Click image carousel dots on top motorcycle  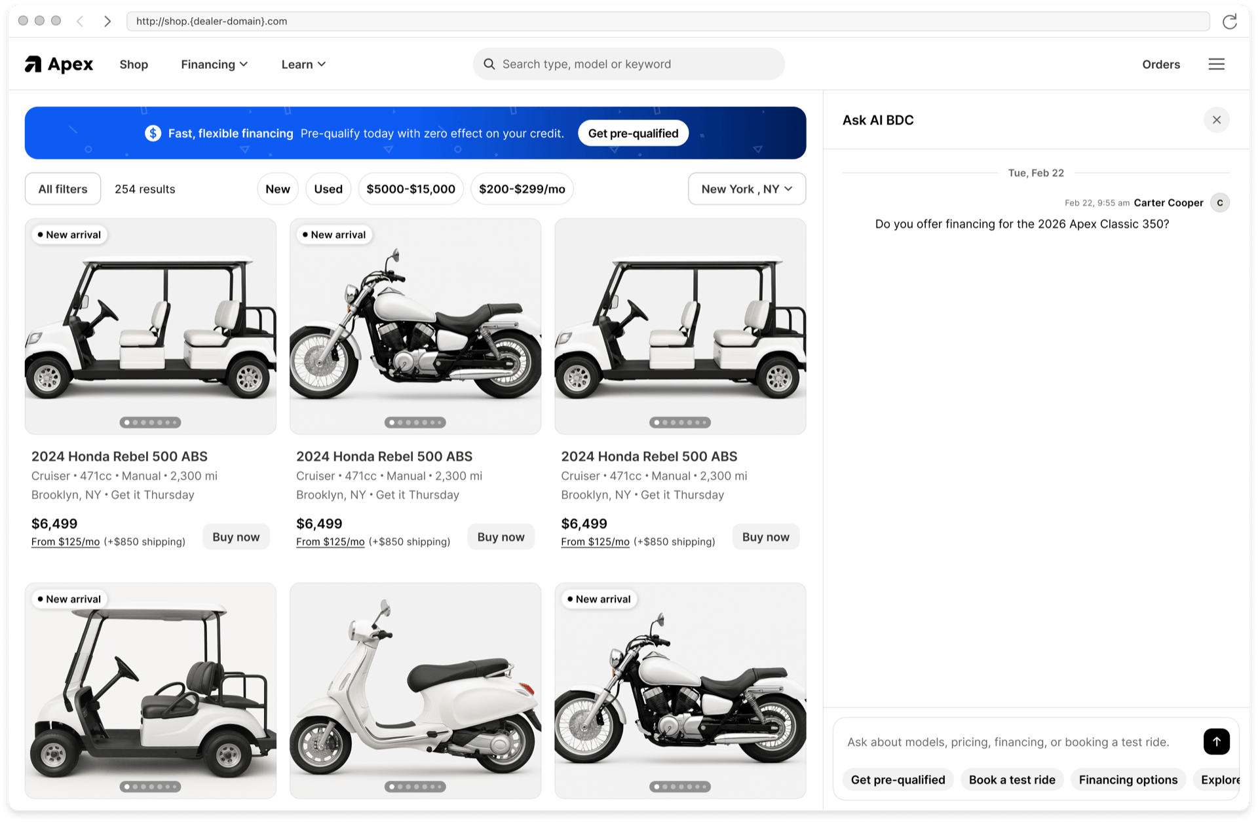[x=415, y=422]
